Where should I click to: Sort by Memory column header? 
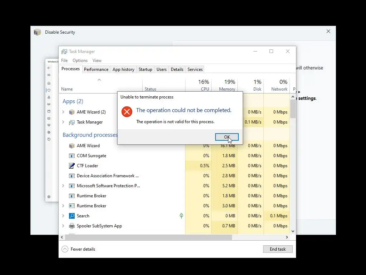[x=224, y=85]
